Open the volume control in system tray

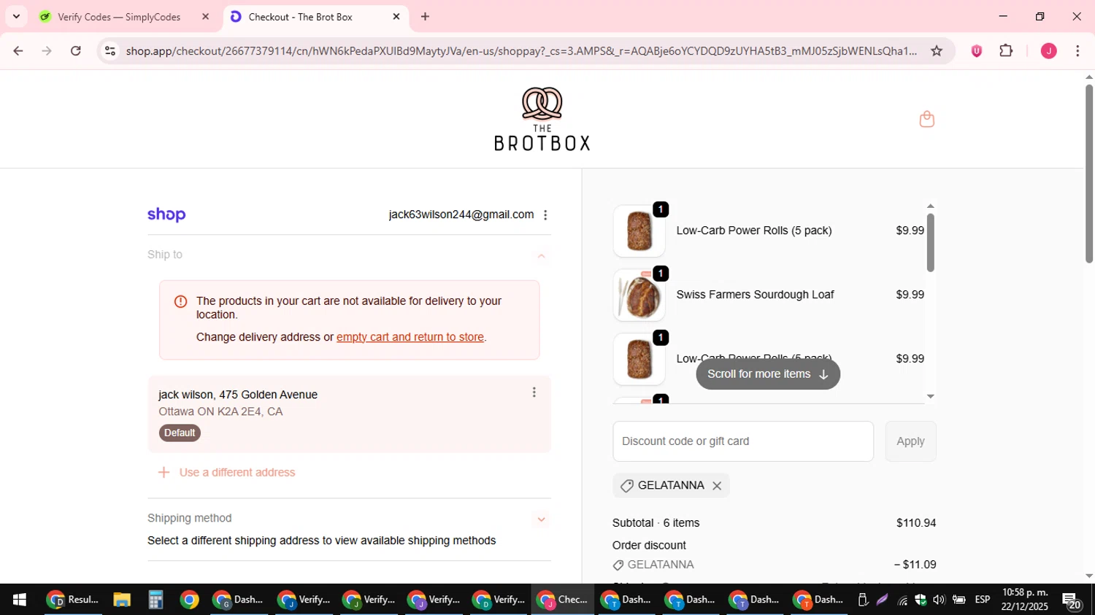[x=939, y=600]
